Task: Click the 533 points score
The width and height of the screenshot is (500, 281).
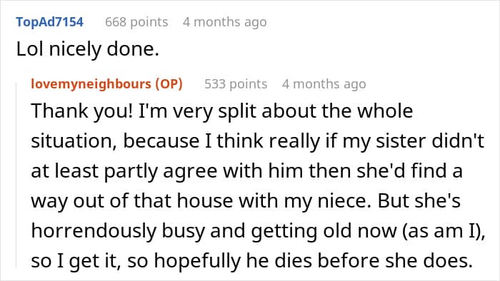Action: 236,84
